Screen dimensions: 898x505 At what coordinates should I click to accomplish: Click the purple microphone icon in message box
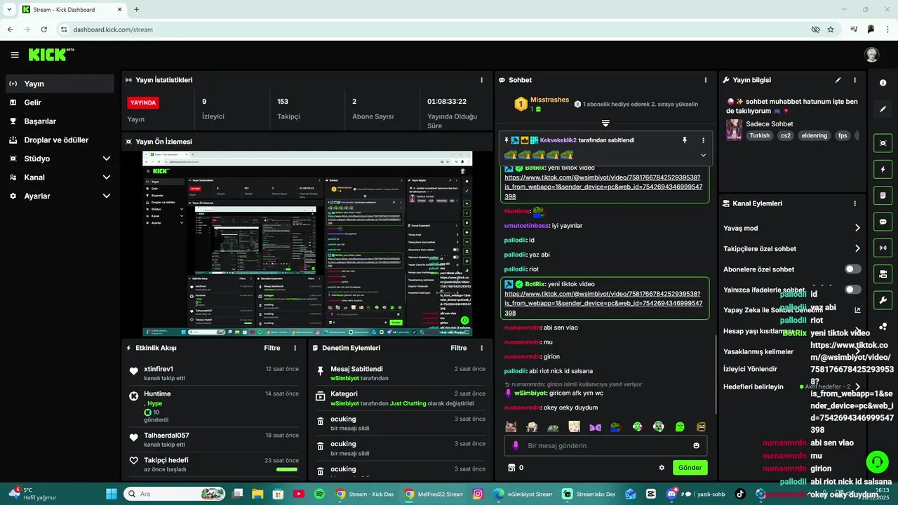[x=516, y=445]
